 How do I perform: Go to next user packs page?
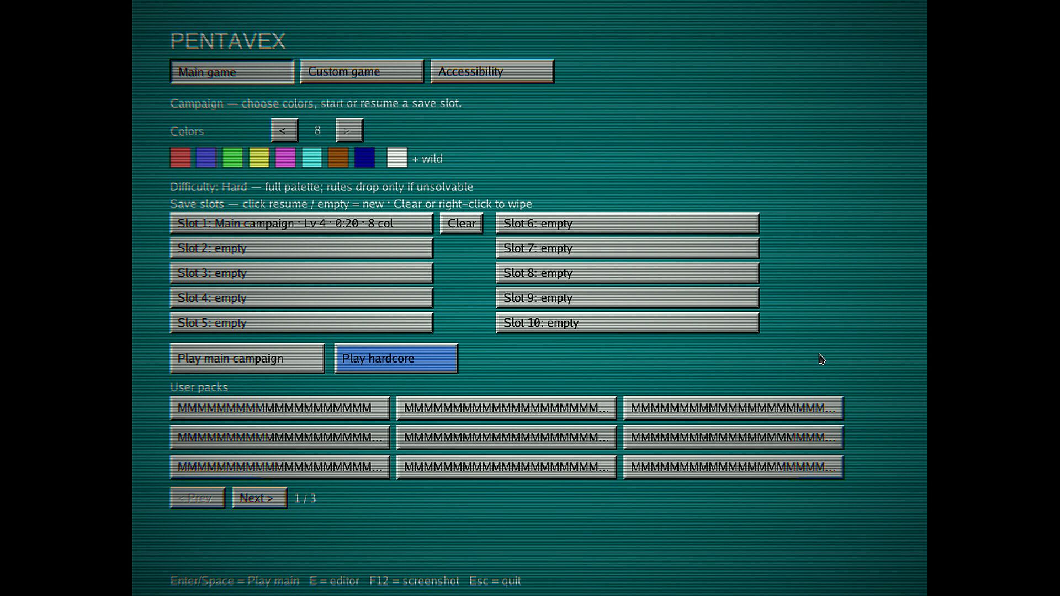point(259,498)
